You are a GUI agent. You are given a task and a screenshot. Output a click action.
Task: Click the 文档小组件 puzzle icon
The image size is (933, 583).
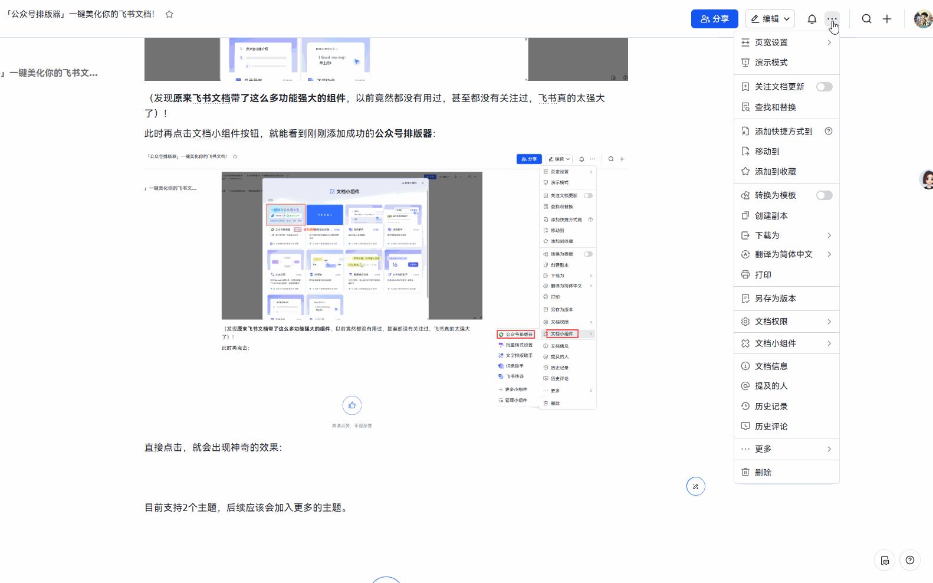(745, 343)
